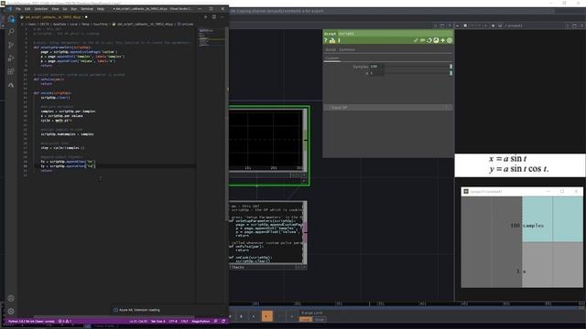Viewport: 586px width, 329px height.
Task: Open the File menu in VS Code
Action: (18, 8)
